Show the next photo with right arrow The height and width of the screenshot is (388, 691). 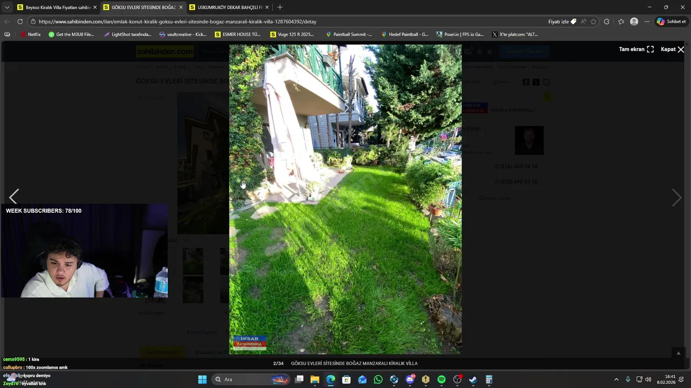tap(676, 198)
